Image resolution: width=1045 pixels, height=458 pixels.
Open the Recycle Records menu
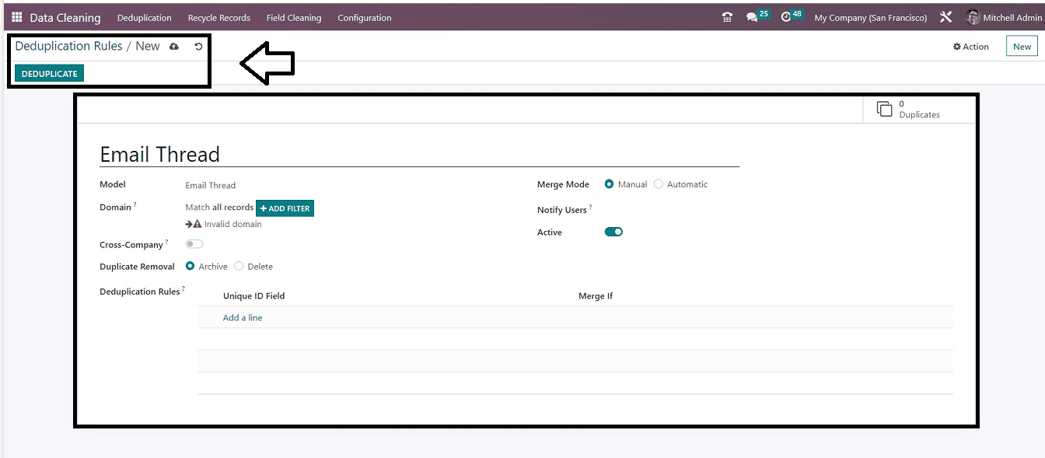tap(219, 17)
